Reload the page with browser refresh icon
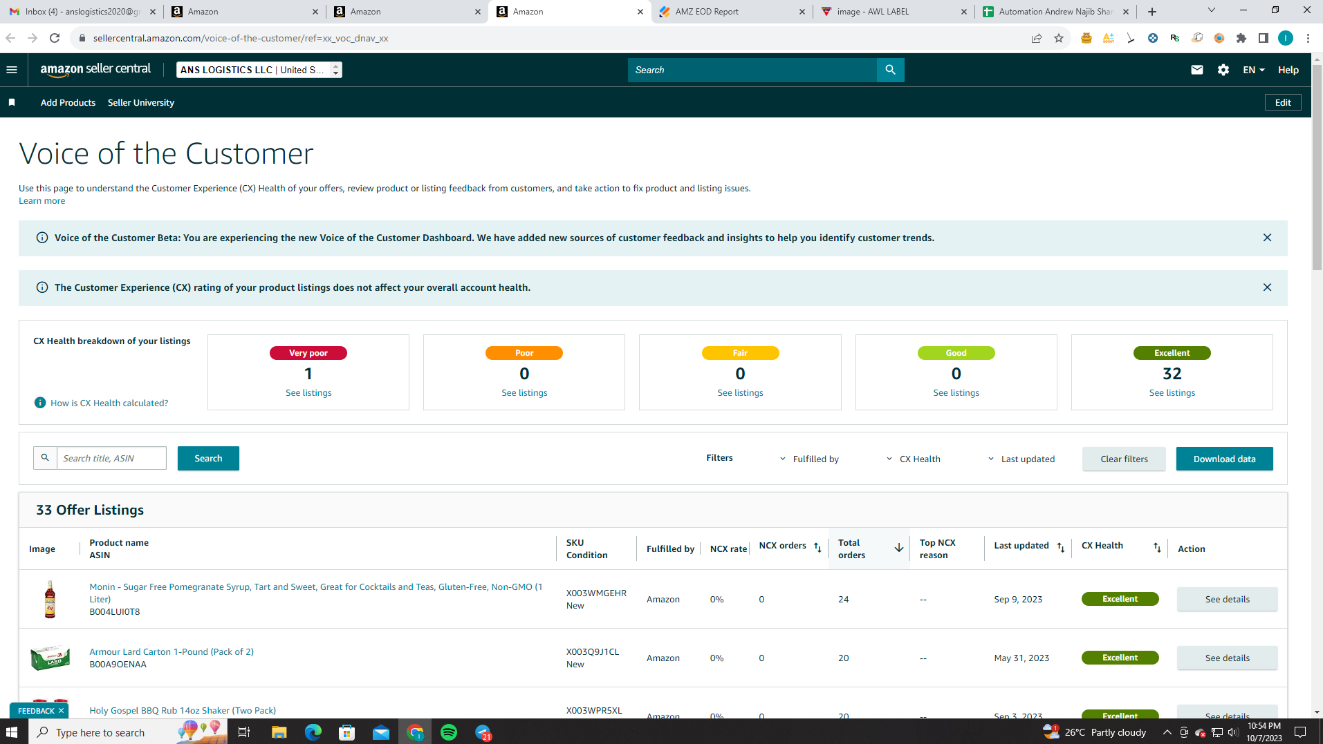 click(x=55, y=38)
